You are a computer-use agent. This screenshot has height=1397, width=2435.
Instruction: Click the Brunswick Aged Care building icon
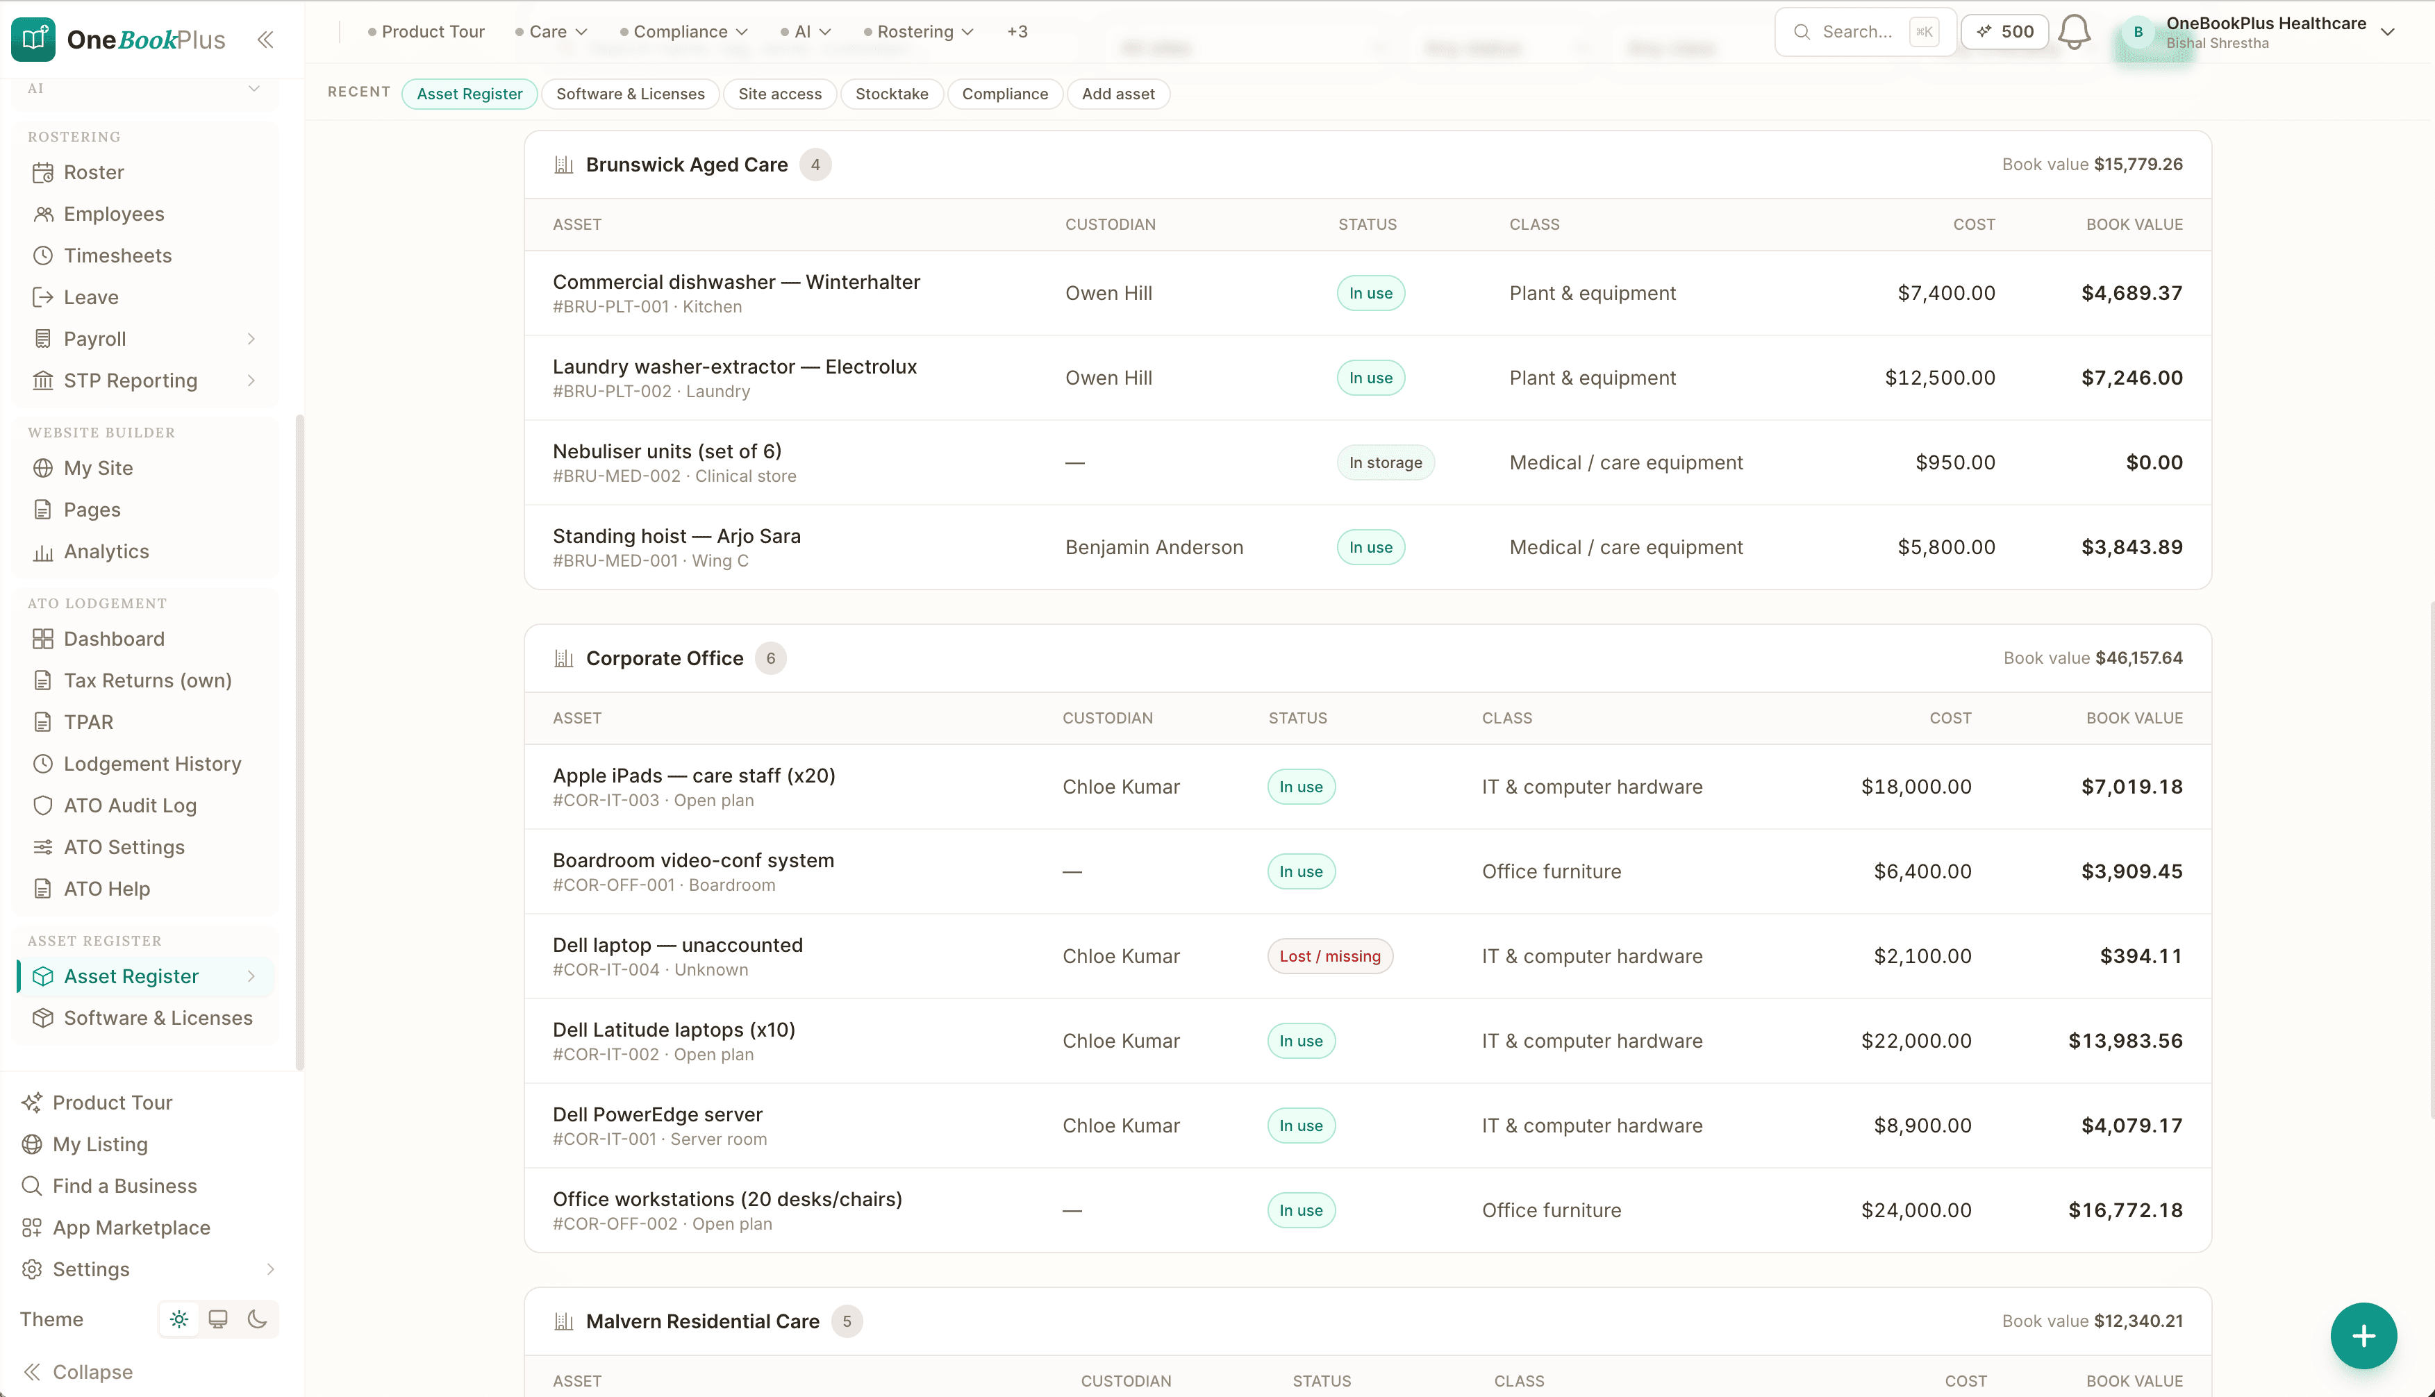(x=564, y=165)
